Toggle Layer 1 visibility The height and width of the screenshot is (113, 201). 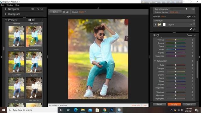click(155, 24)
